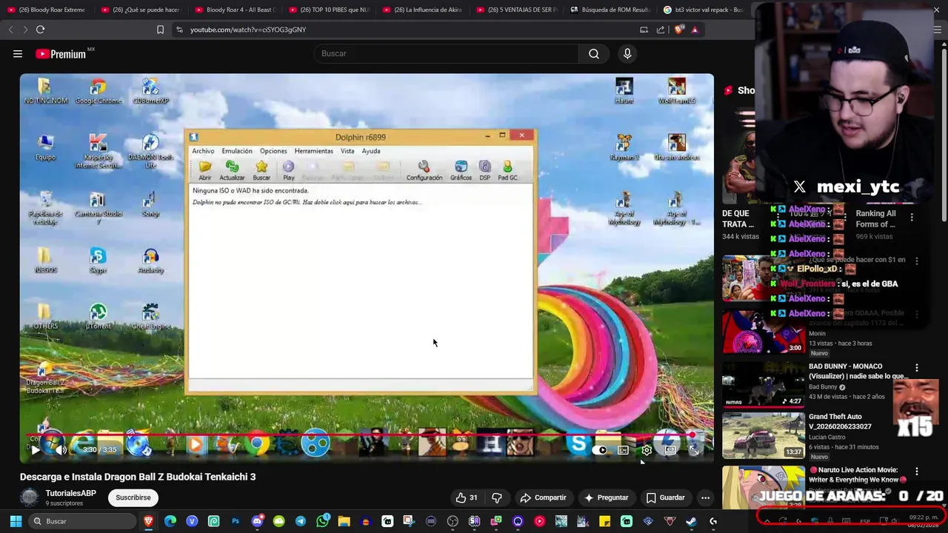Dislike the video with thumbs down

point(497,497)
